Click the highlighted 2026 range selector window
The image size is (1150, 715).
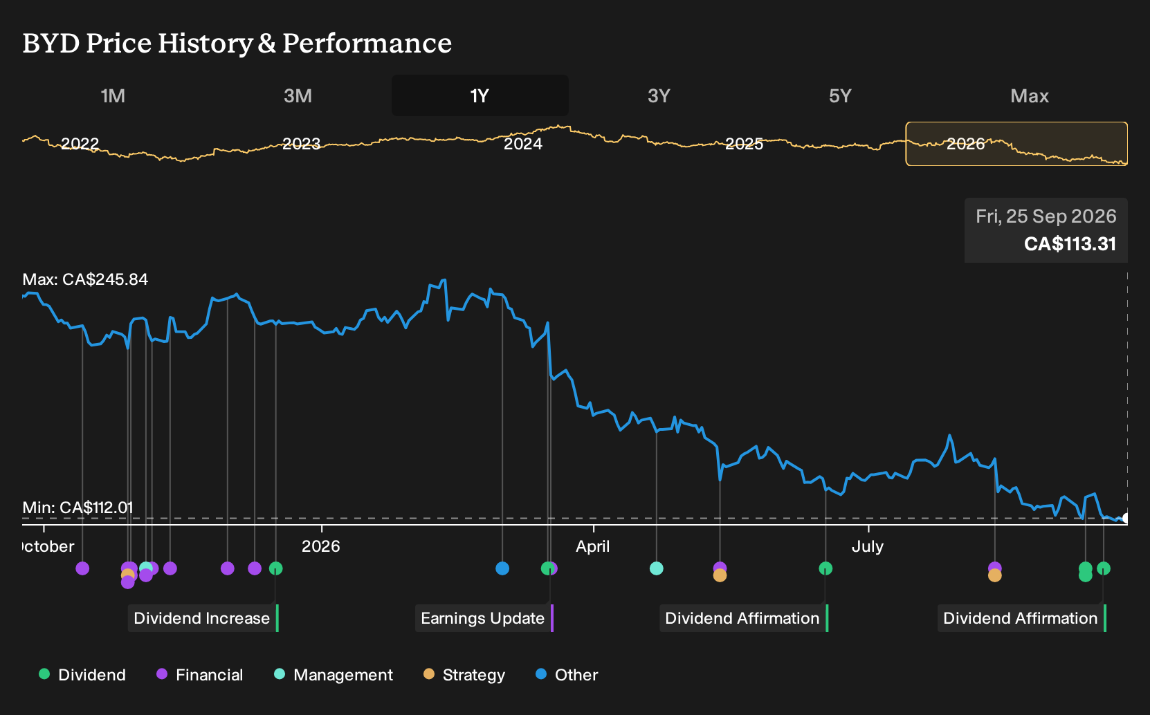pyautogui.click(x=1016, y=144)
